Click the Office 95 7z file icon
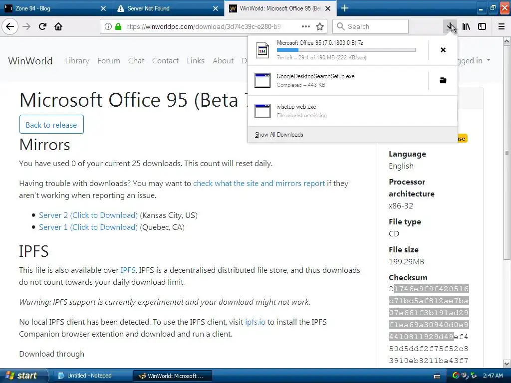 [x=262, y=50]
